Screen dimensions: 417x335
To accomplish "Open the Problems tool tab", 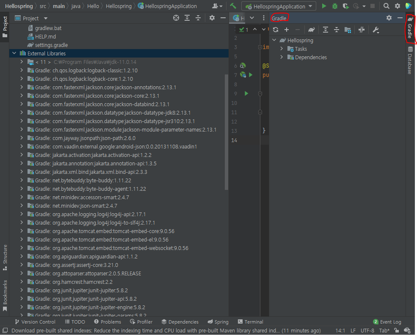I will click(x=108, y=322).
